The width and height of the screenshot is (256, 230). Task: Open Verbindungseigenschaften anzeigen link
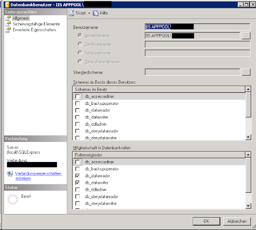(x=38, y=176)
